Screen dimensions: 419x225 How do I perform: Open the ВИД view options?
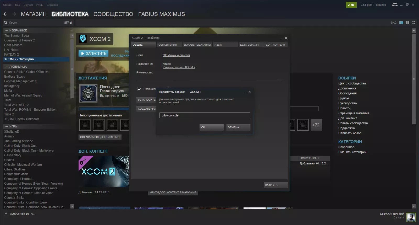coord(393,23)
